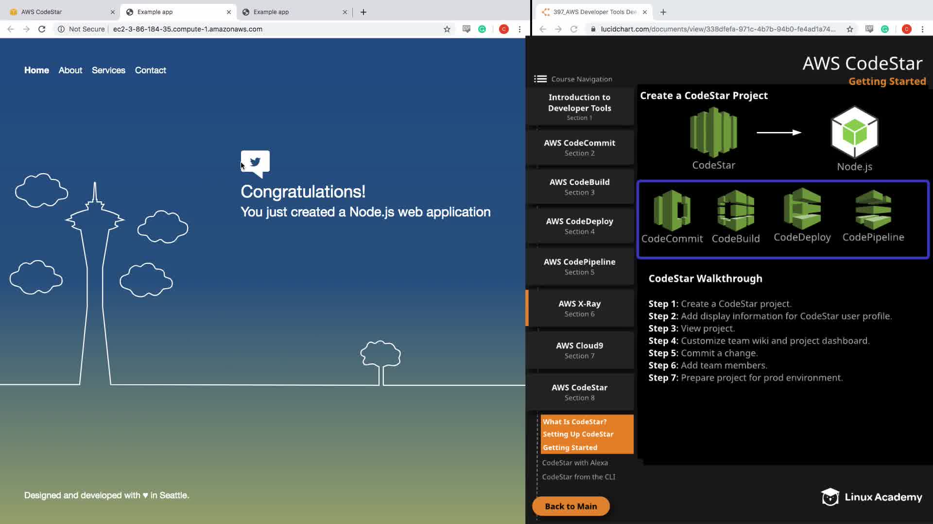
Task: Click the green CodeStar icon
Action: [713, 132]
